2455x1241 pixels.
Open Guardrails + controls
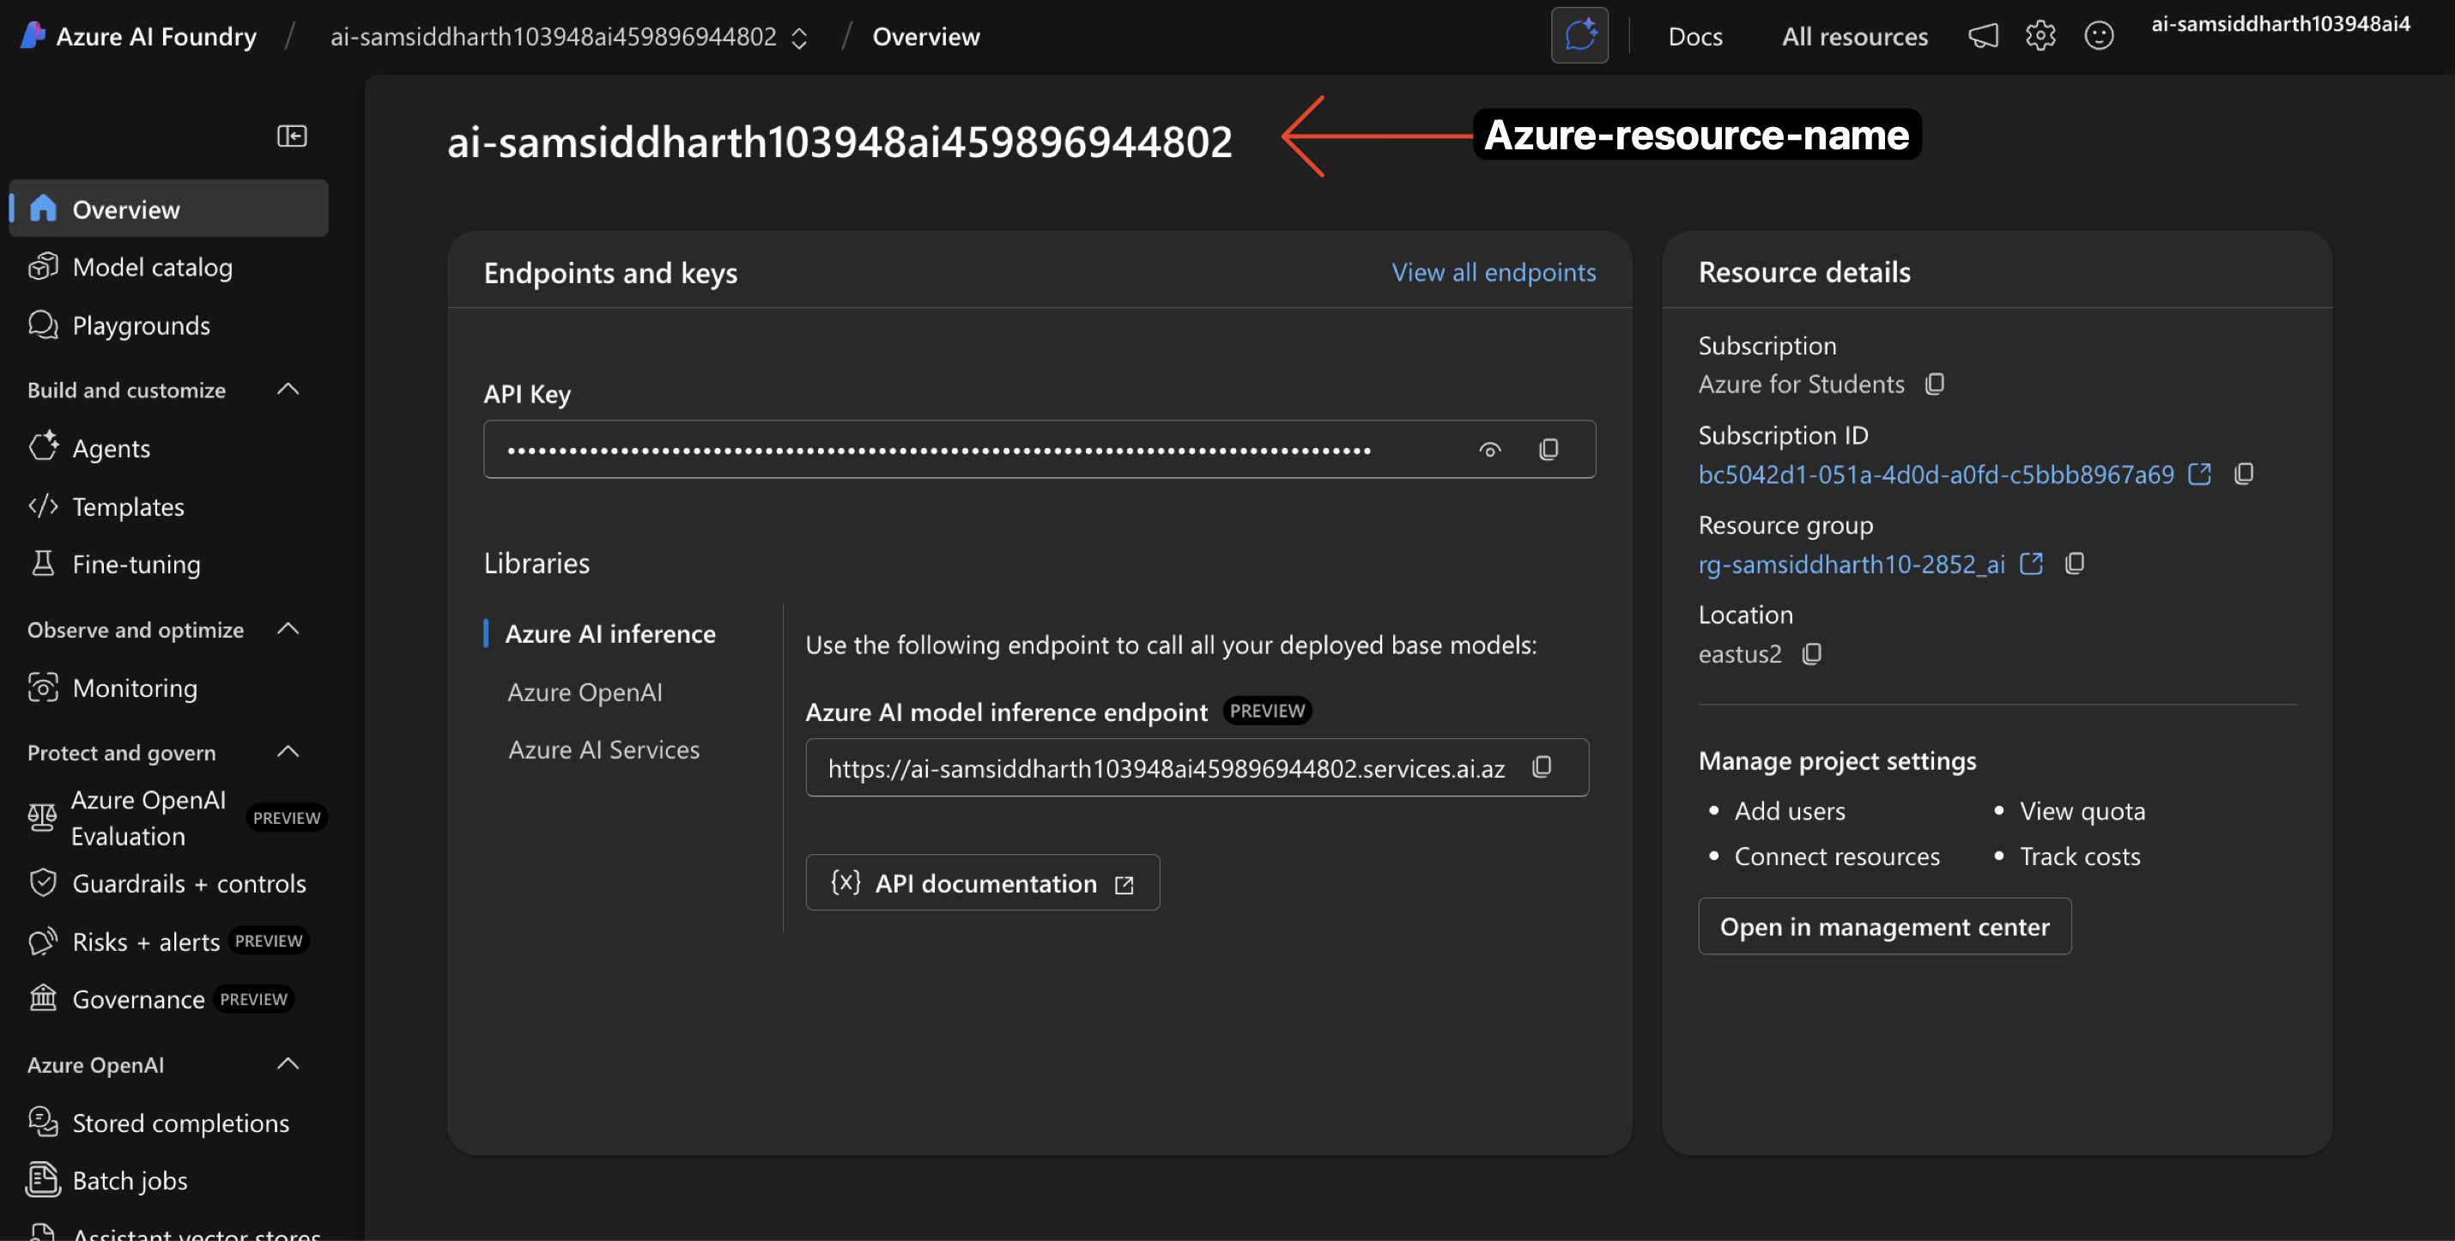click(190, 882)
